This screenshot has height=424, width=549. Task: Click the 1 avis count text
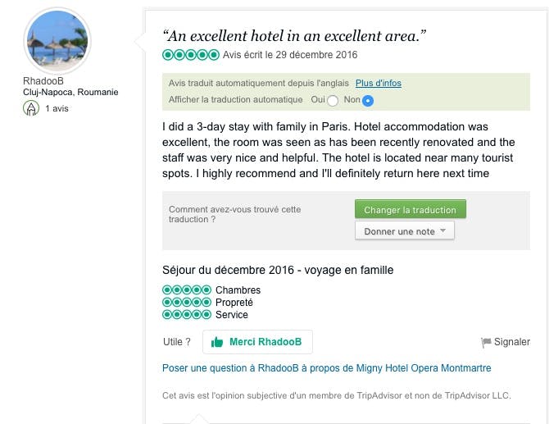pyautogui.click(x=57, y=108)
